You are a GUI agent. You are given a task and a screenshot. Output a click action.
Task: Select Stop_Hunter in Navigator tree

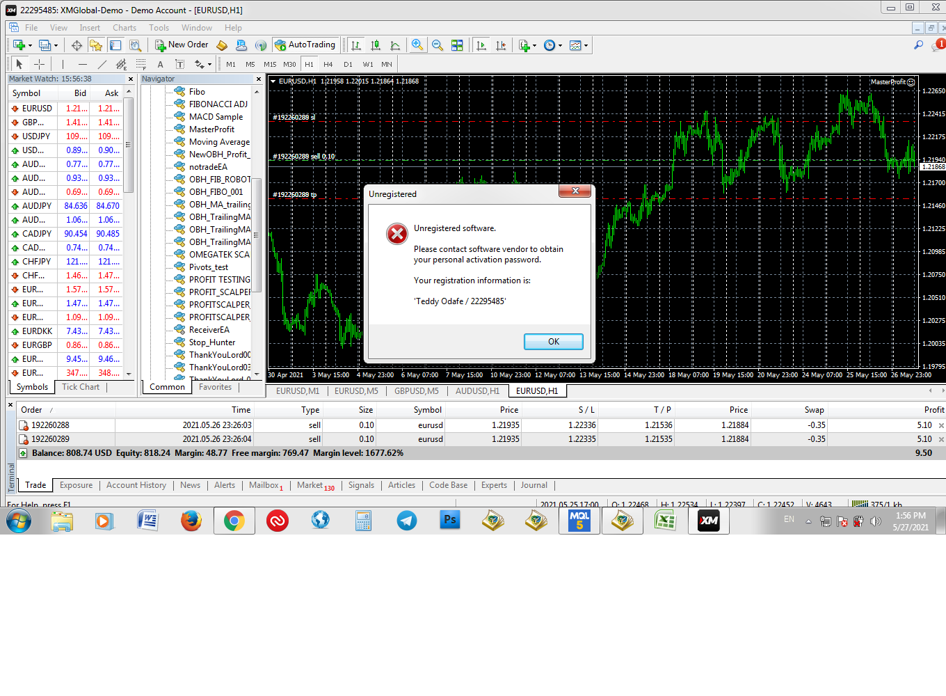[212, 342]
